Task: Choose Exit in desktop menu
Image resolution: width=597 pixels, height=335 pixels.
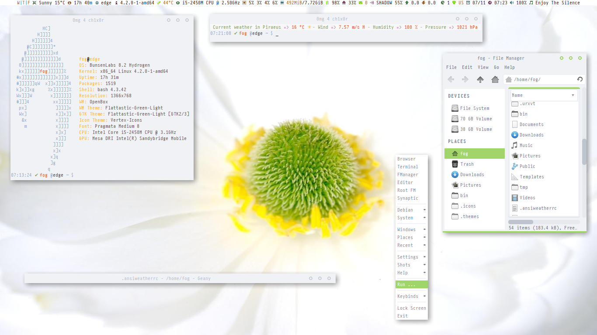Action: click(412, 316)
